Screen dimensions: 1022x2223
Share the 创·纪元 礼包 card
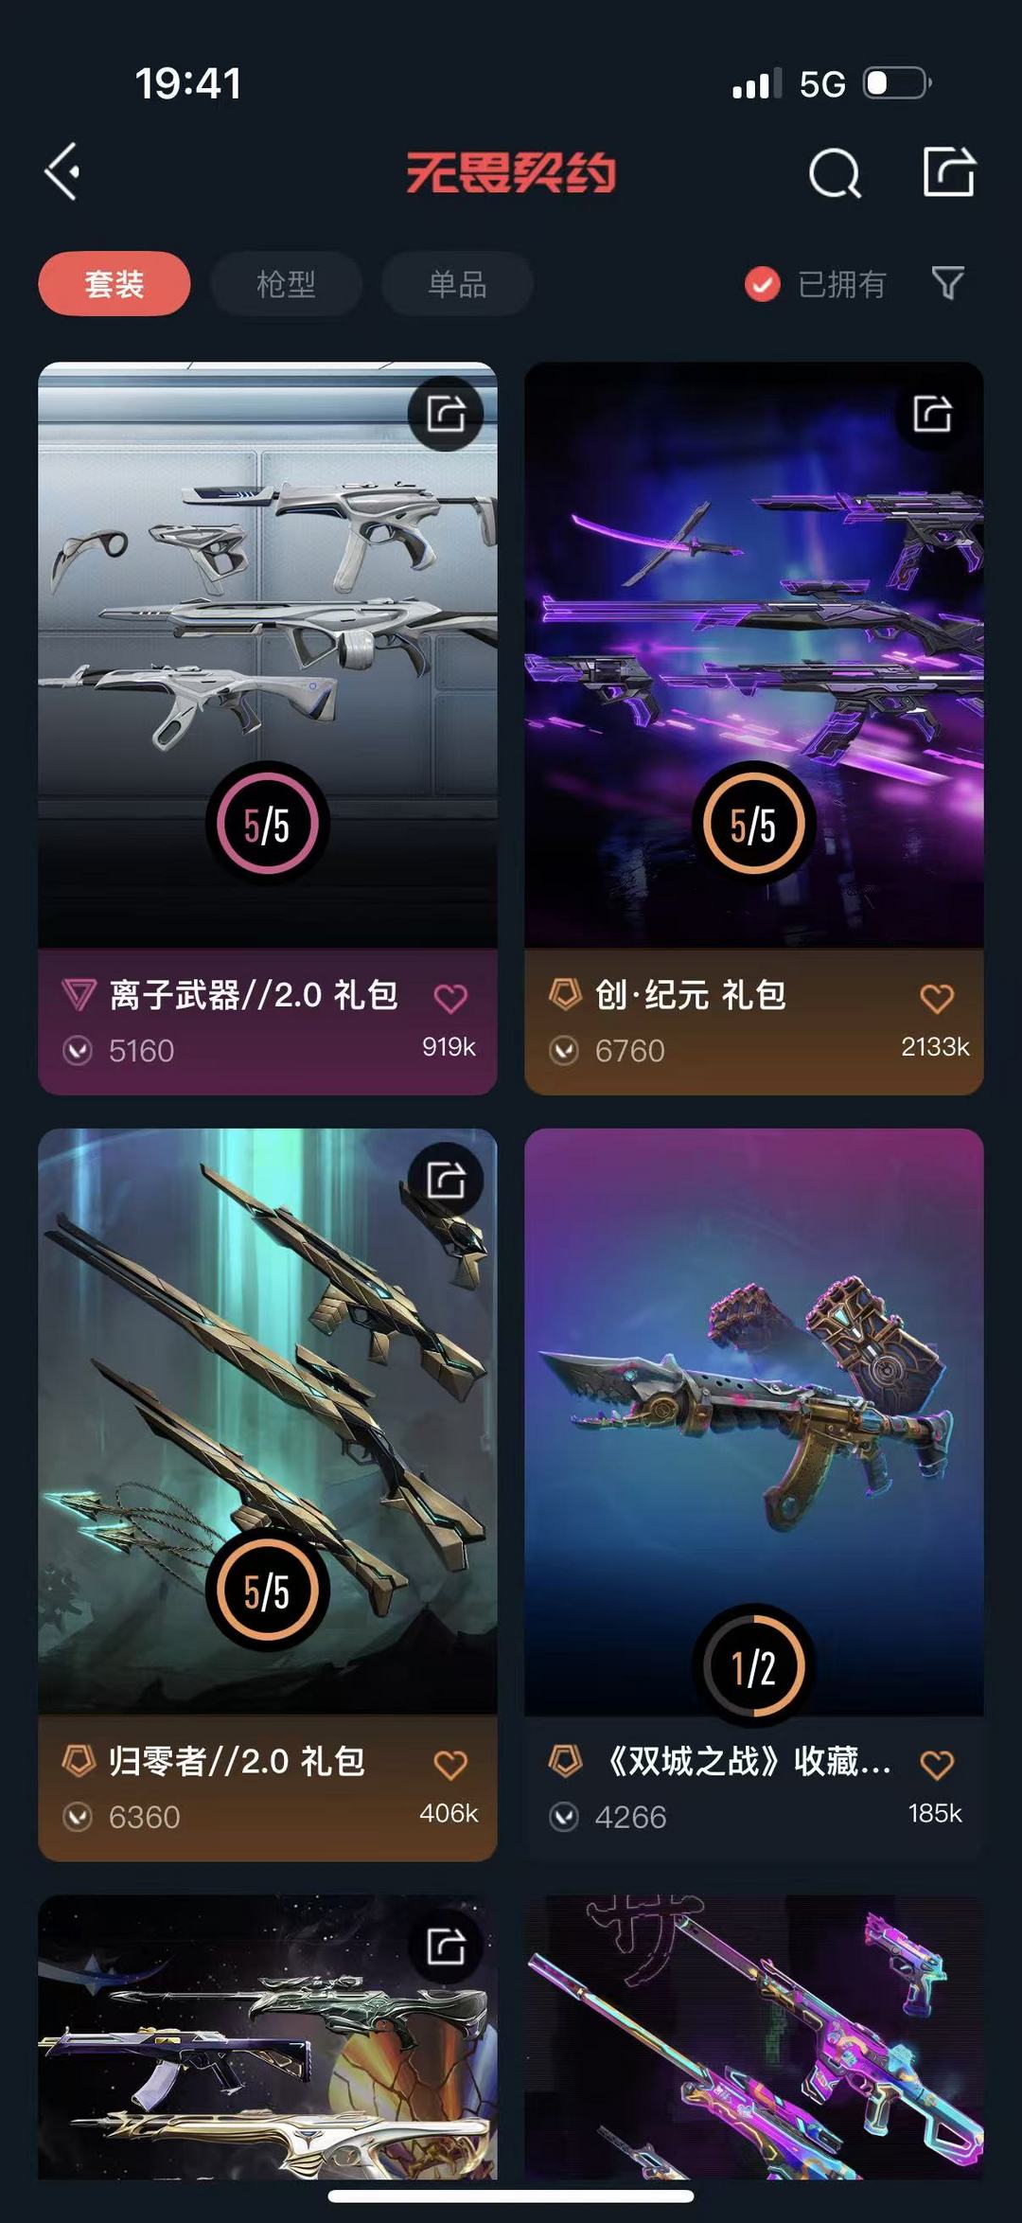click(x=932, y=414)
